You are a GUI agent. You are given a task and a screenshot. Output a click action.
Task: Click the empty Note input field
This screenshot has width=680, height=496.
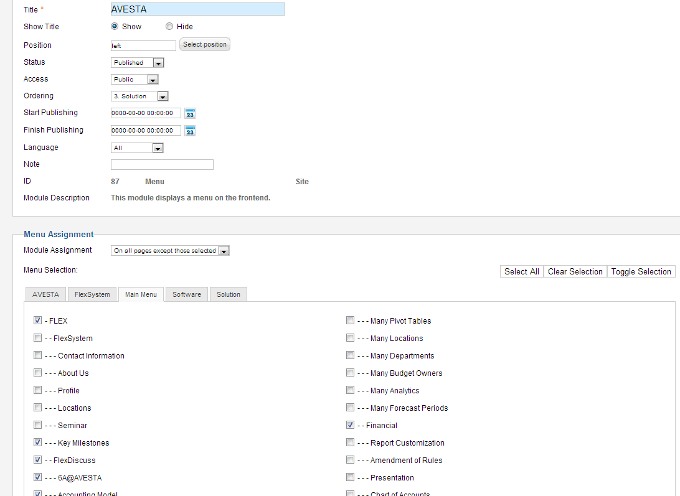pyautogui.click(x=162, y=164)
